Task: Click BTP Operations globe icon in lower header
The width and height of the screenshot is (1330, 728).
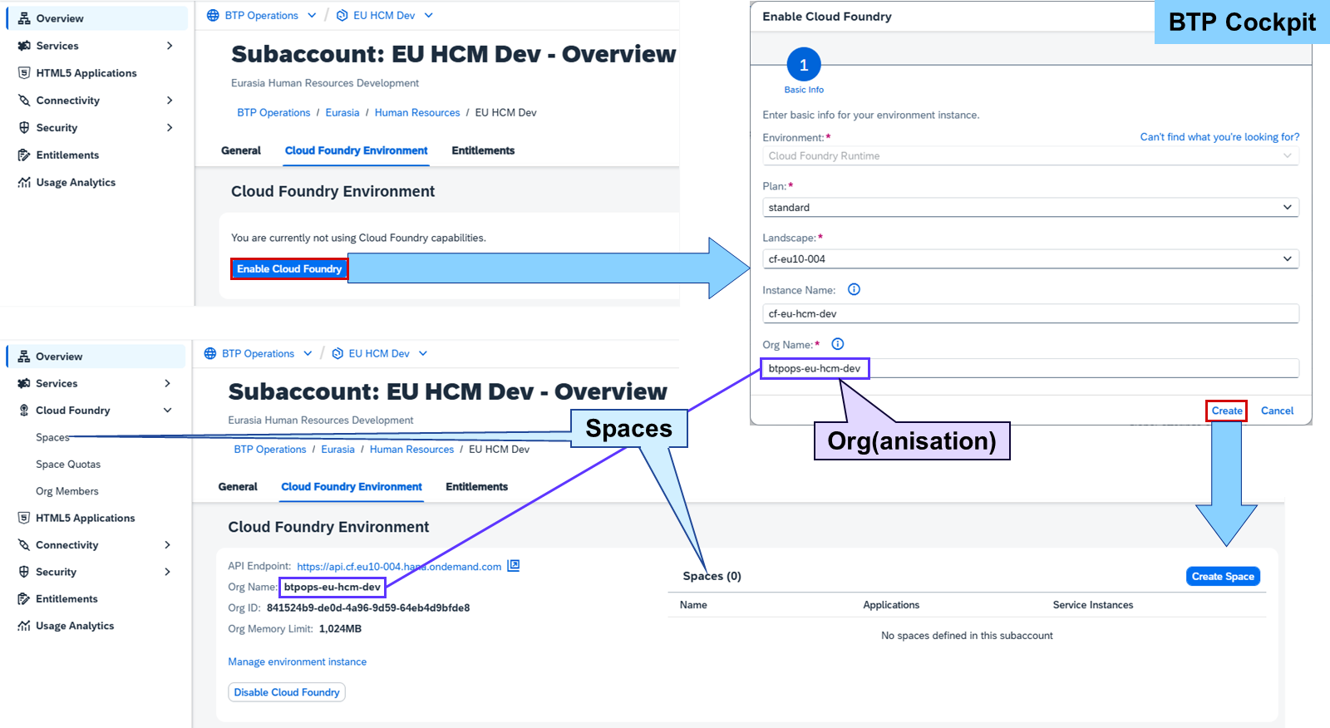Action: point(210,353)
